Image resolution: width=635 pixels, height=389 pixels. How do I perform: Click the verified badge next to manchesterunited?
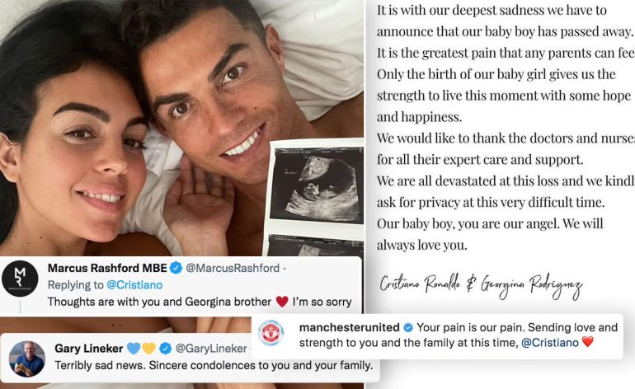pos(408,327)
